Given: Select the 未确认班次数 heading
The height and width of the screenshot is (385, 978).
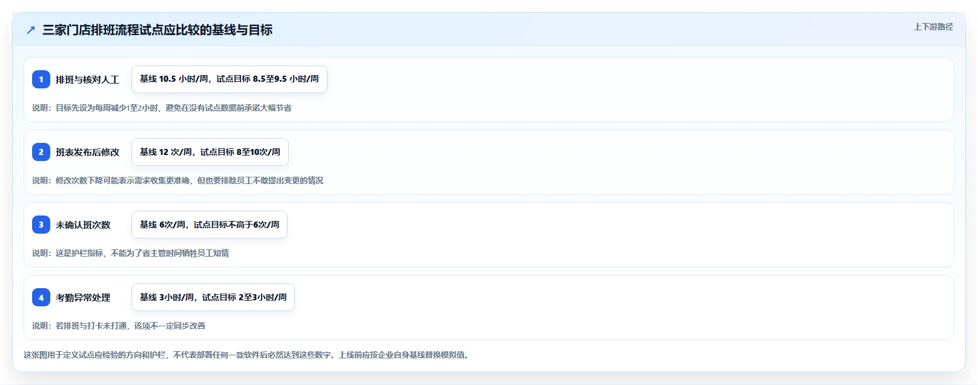Looking at the screenshot, I should (83, 225).
